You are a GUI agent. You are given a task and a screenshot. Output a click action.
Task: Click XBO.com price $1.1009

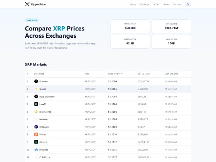(x=112, y=127)
